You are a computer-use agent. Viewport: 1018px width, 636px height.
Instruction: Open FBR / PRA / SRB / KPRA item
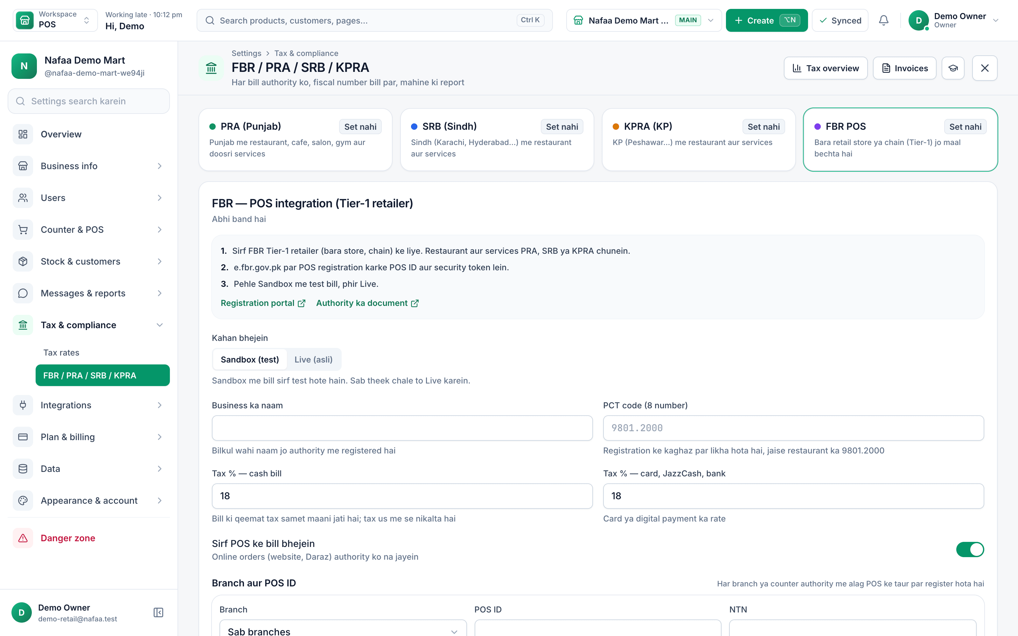click(103, 375)
